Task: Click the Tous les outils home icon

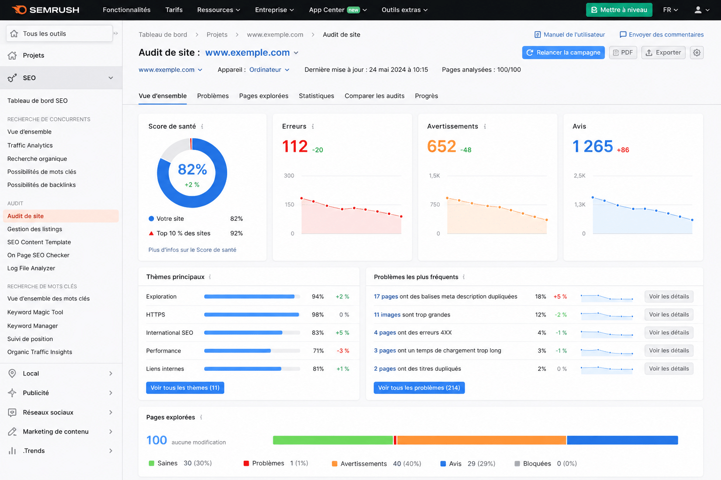Action: [x=14, y=34]
